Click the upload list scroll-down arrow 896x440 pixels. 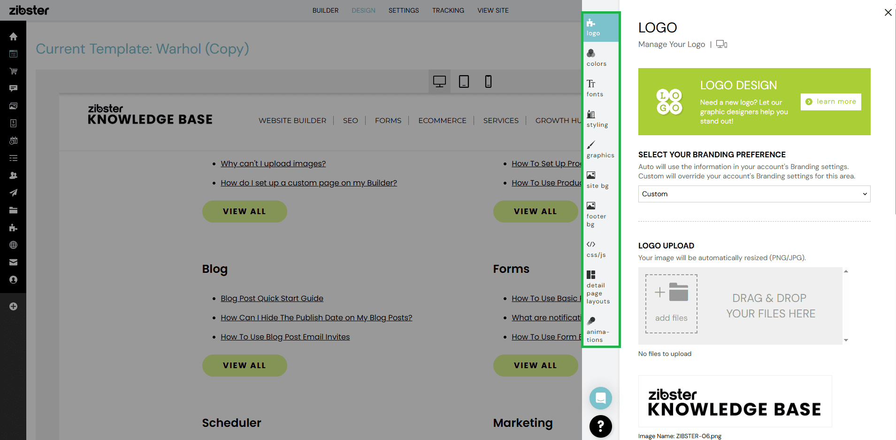click(x=846, y=340)
